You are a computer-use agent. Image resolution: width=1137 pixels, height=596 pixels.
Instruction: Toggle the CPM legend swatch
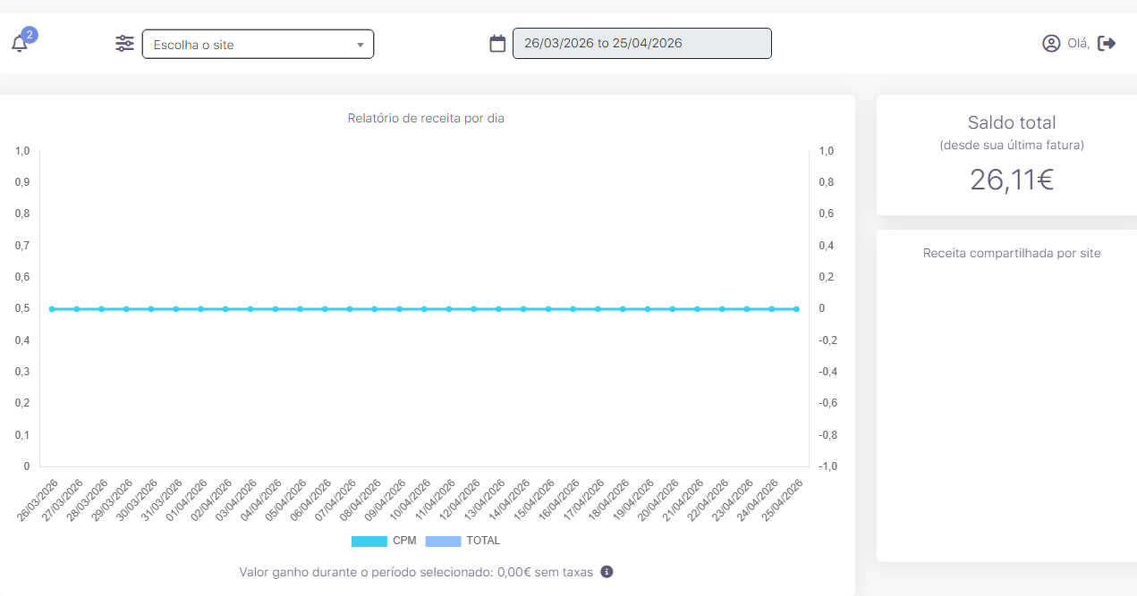[369, 541]
